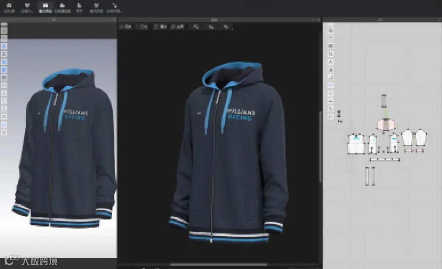
Task: Select the second tool in the 3D window sidebar
Action: tap(4, 38)
